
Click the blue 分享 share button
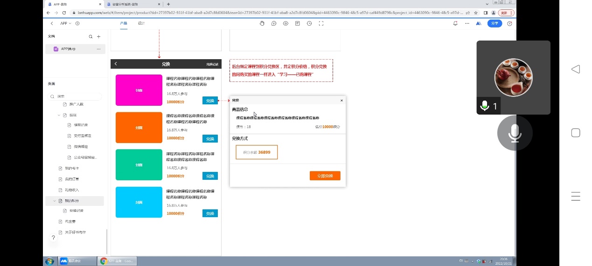tap(494, 23)
